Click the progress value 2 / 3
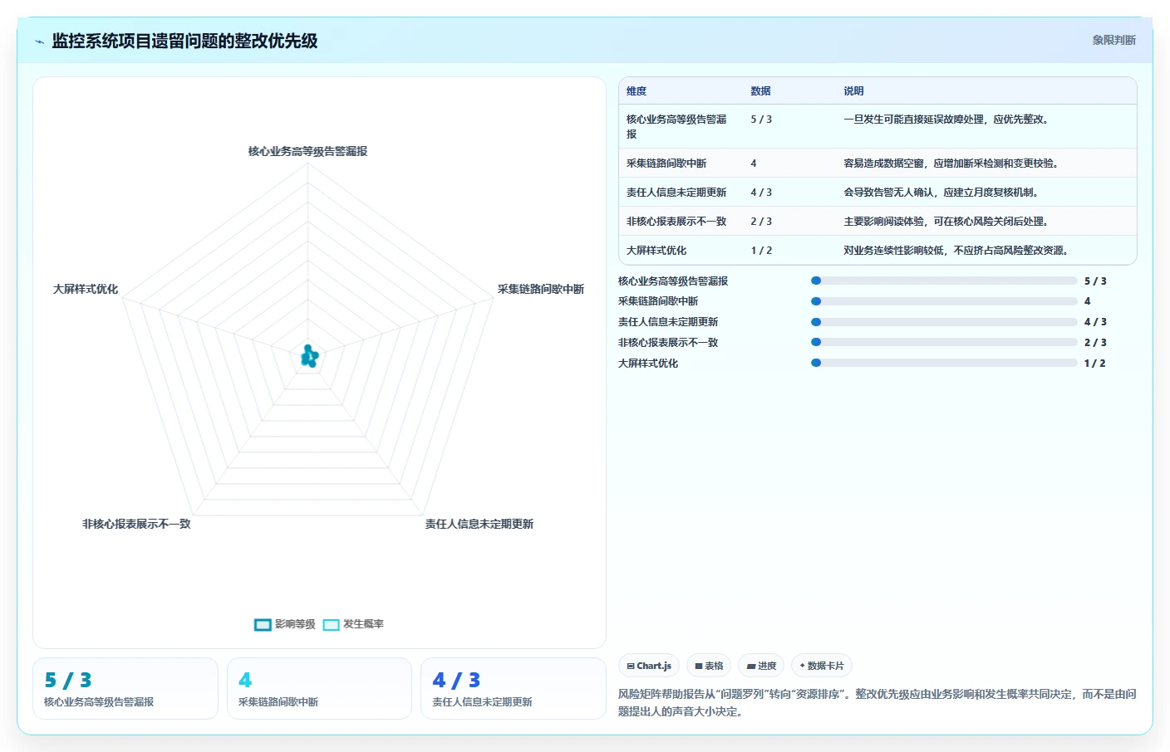This screenshot has height=752, width=1170. 1095,343
